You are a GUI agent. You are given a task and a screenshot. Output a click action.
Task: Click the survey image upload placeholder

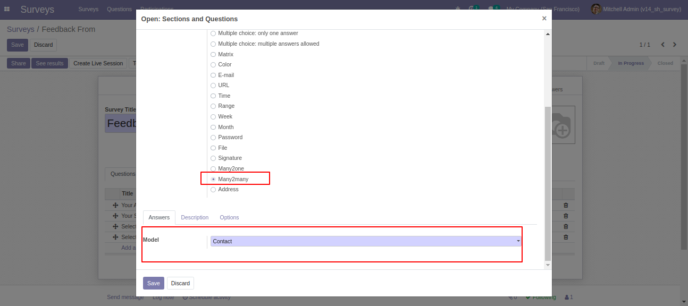[x=560, y=125]
